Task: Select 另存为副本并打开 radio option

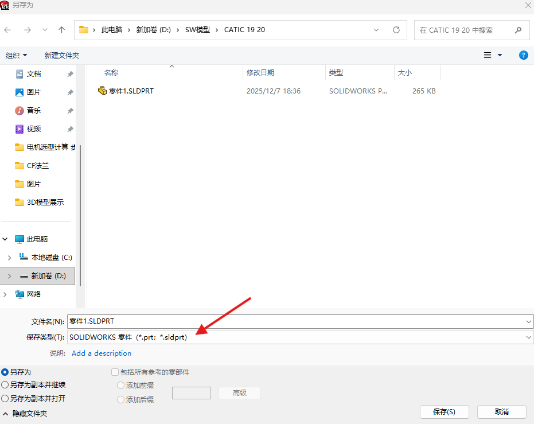Action: pyautogui.click(x=5, y=398)
